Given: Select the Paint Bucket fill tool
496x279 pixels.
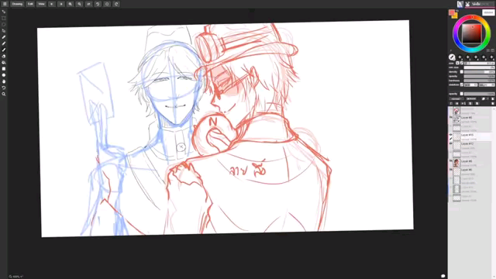Looking at the screenshot, I should pyautogui.click(x=4, y=62).
